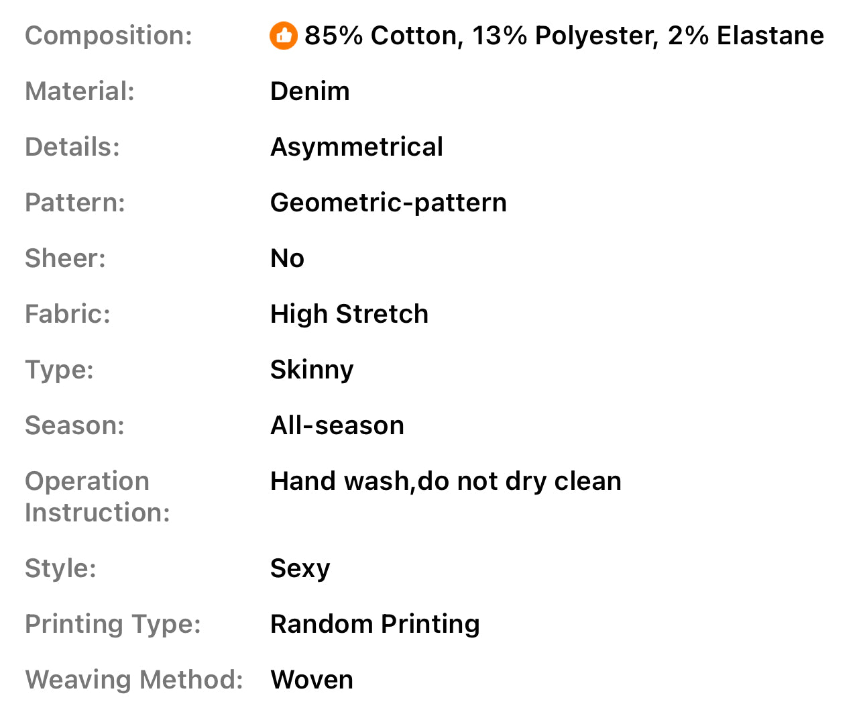This screenshot has height=712, width=861.
Task: Click the Details label
Action: point(72,147)
